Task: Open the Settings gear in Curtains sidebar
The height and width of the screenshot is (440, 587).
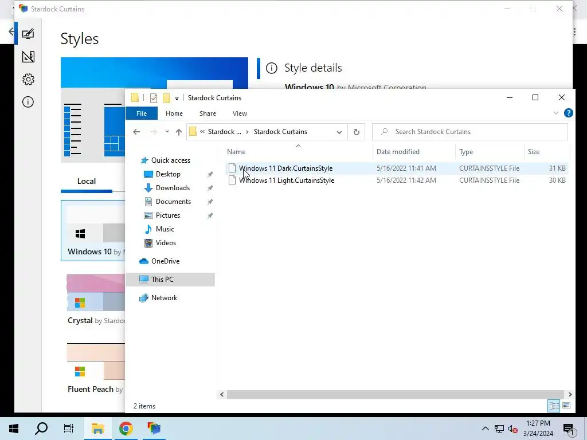Action: [x=28, y=79]
